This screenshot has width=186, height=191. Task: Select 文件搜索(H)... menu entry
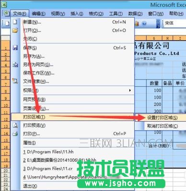click(72, 81)
